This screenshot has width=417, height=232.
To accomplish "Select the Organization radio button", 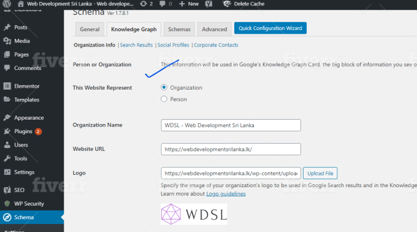I will (x=164, y=87).
